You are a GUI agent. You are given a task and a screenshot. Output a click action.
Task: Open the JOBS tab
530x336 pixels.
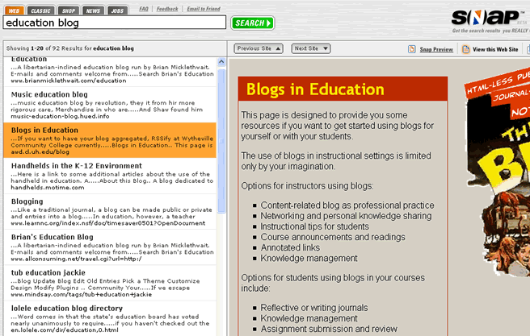pyautogui.click(x=118, y=10)
